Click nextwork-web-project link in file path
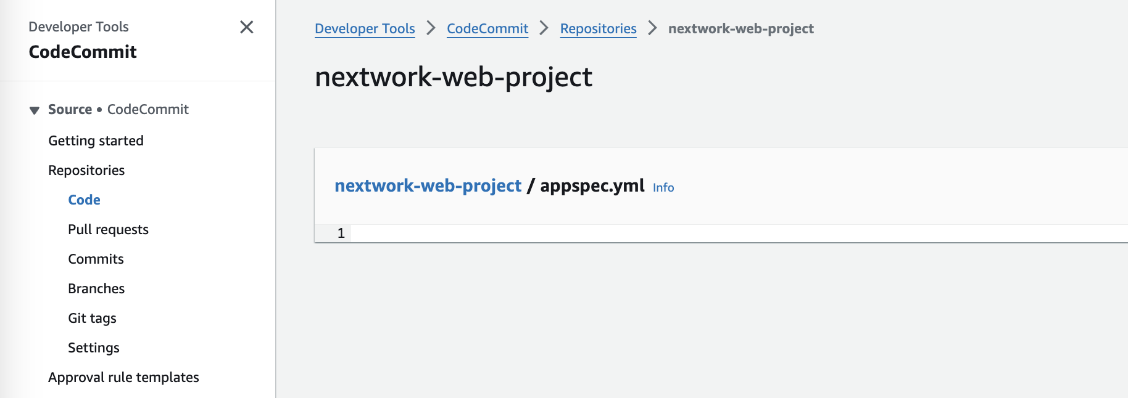The width and height of the screenshot is (1128, 398). click(428, 185)
